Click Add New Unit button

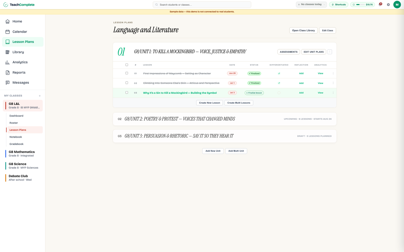[213, 151]
